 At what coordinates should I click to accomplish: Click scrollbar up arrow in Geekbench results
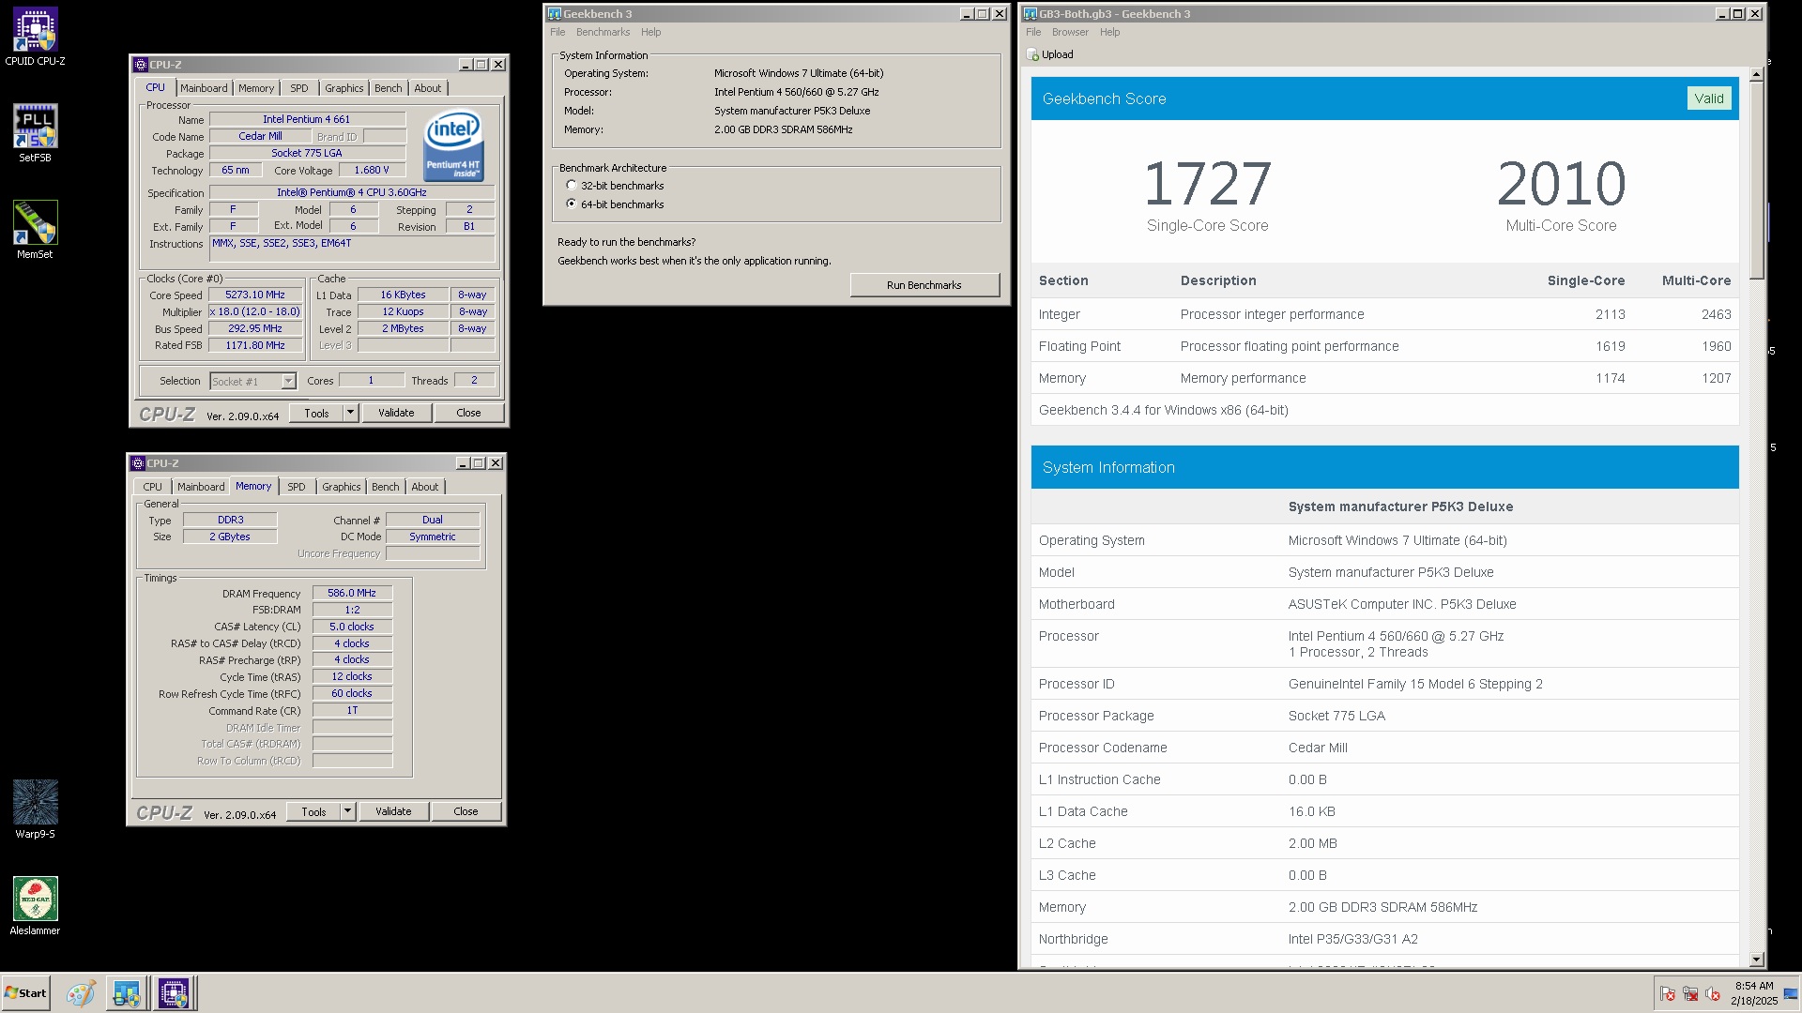tap(1756, 75)
